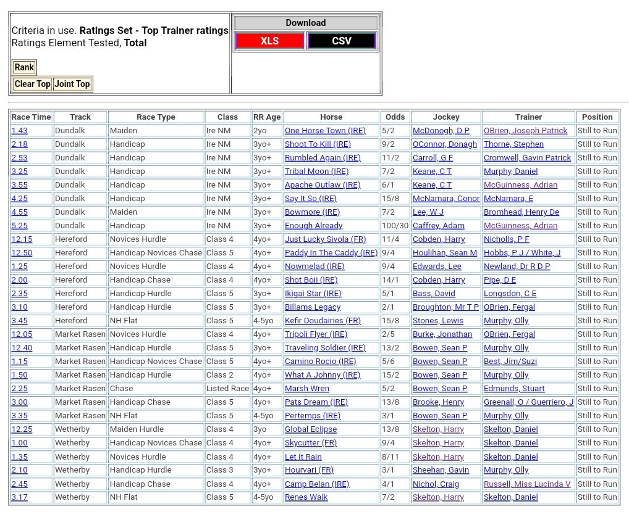
Task: View jockey Sheehan, Gavin link
Action: click(441, 470)
